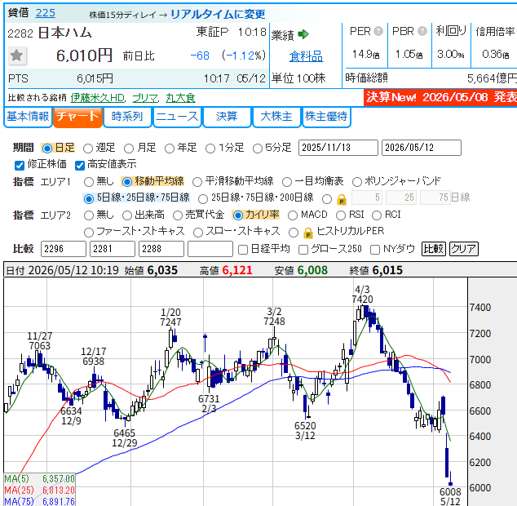This screenshot has height=506, width=517.
Task: Open the 基本情報 tab
Action: click(28, 117)
